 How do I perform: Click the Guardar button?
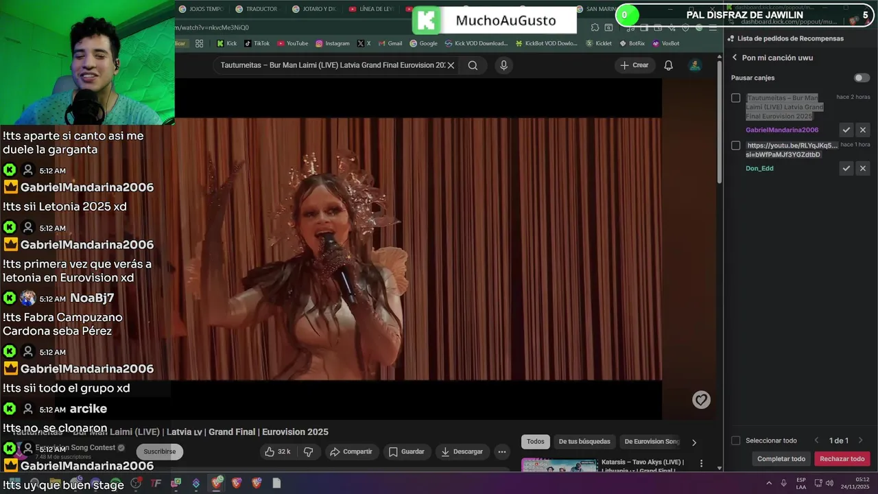point(407,451)
